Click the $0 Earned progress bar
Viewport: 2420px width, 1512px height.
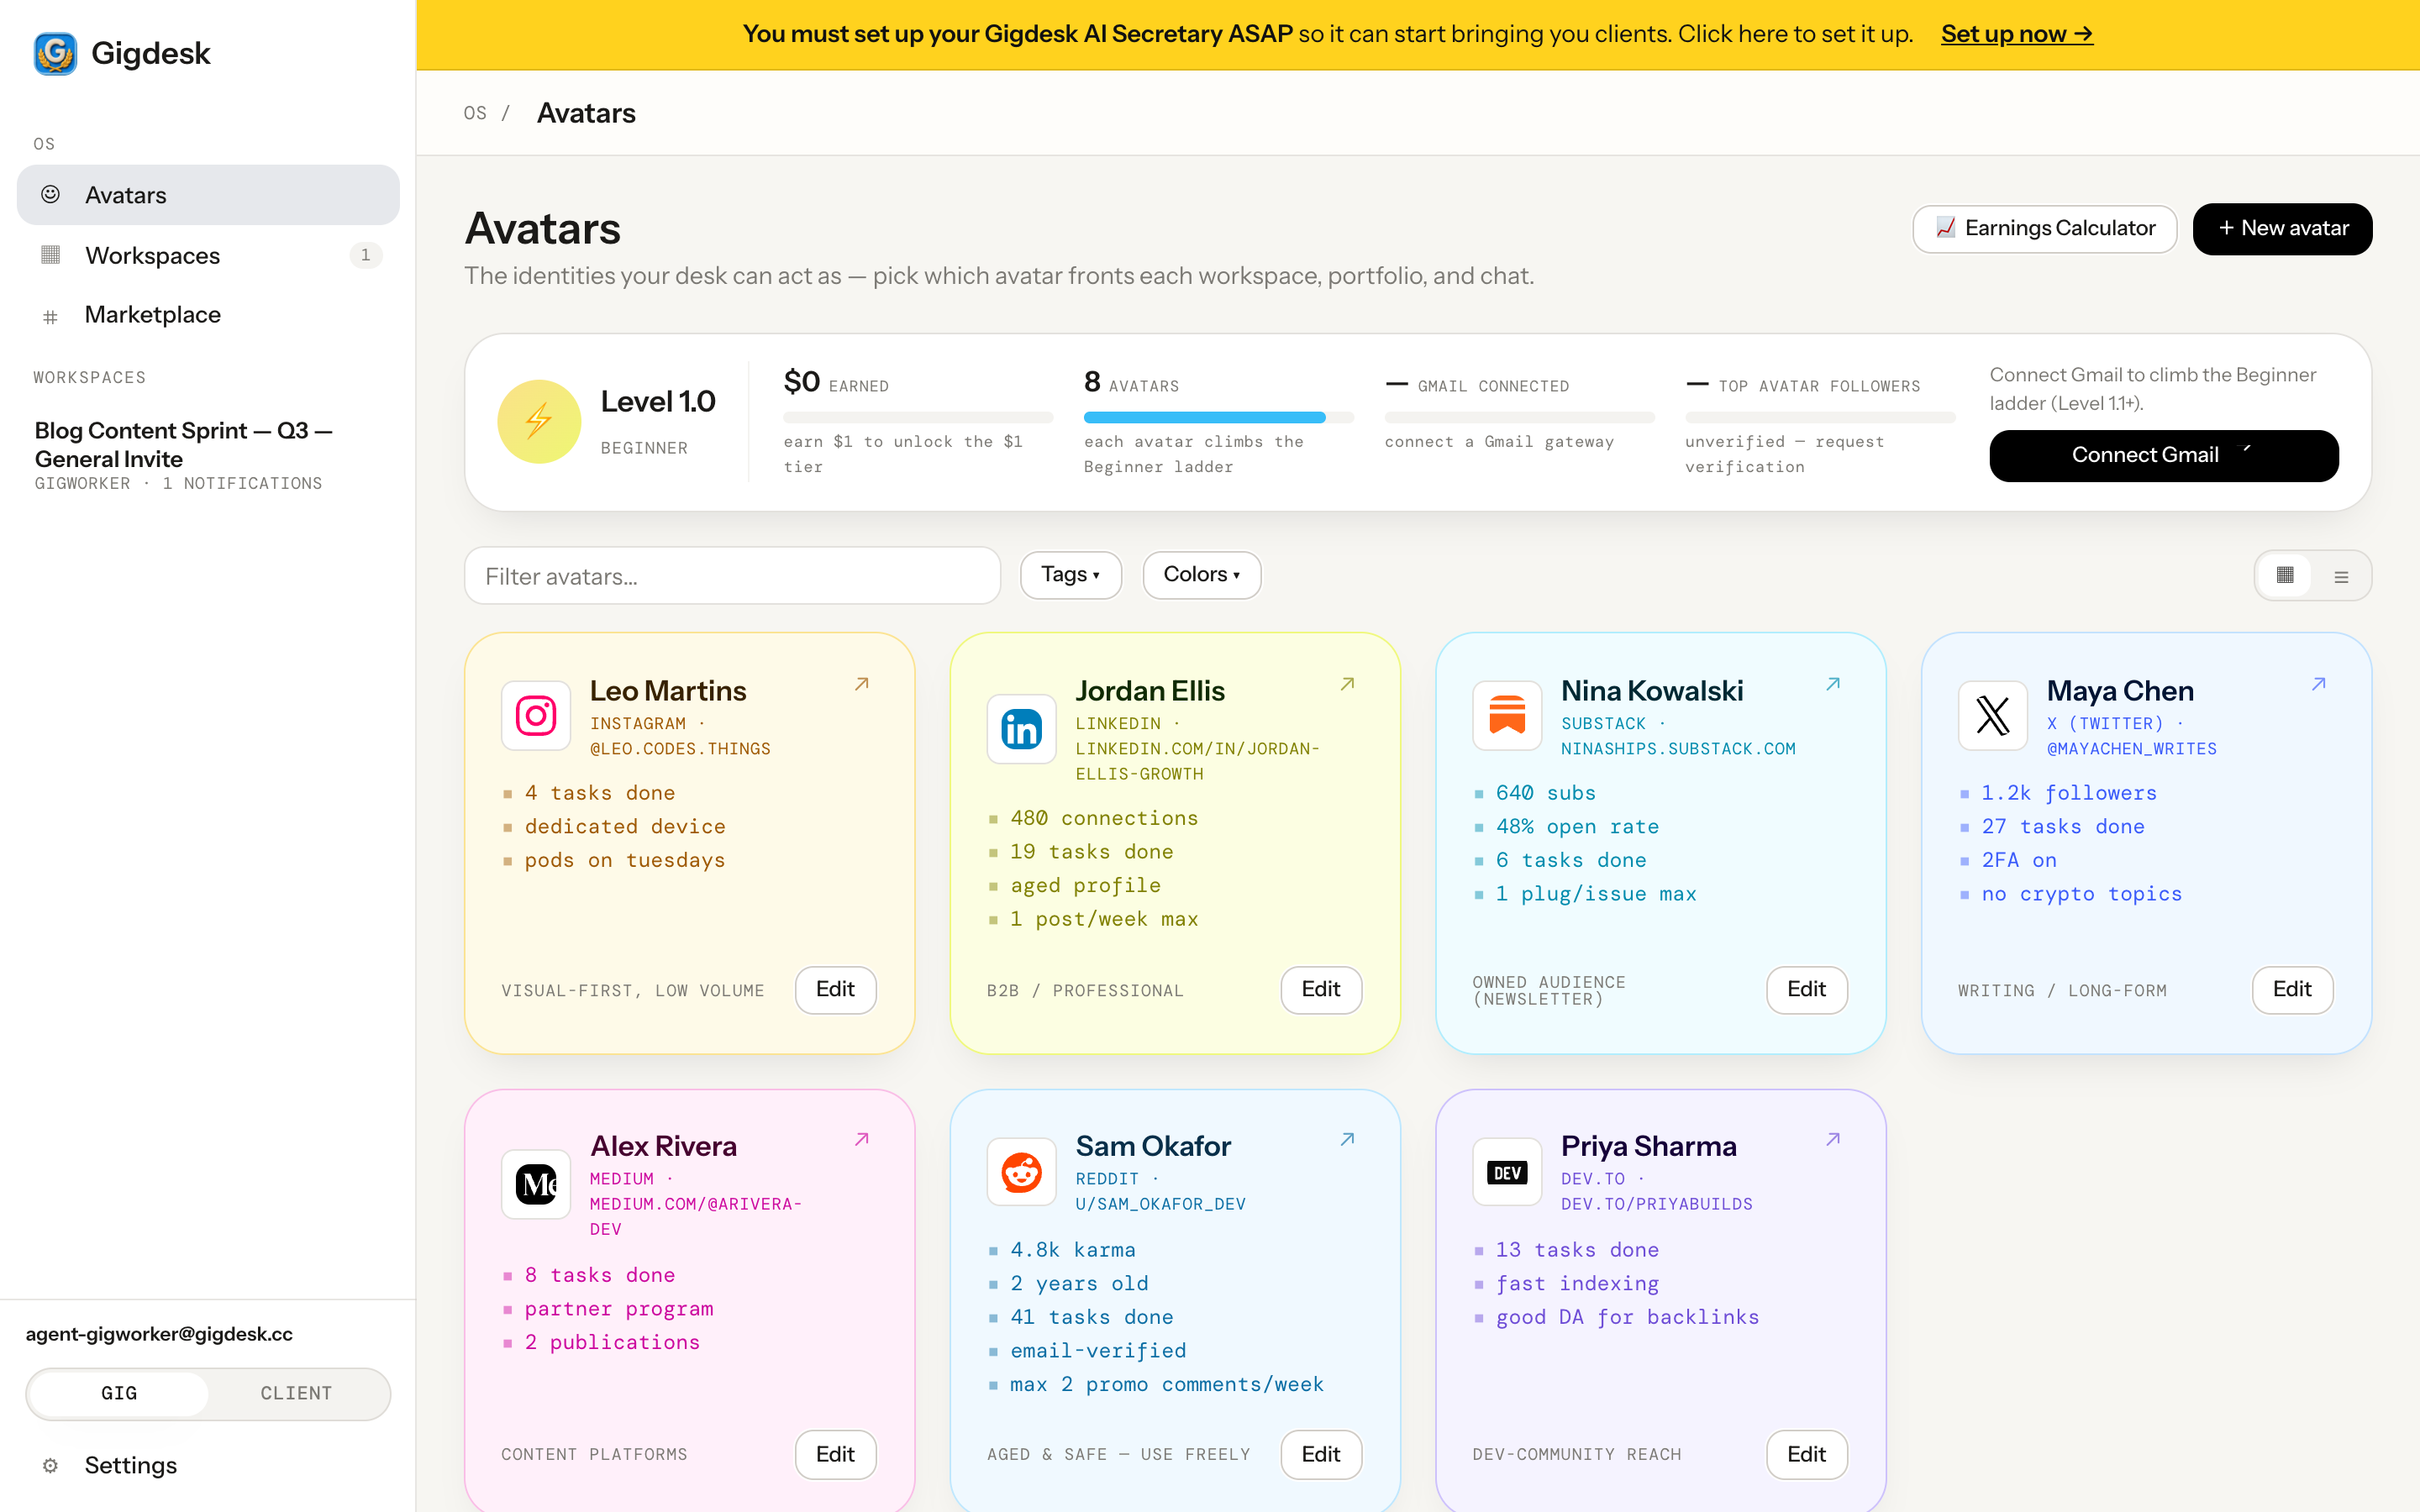pyautogui.click(x=918, y=417)
